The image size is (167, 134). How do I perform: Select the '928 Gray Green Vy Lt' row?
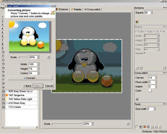(21, 91)
